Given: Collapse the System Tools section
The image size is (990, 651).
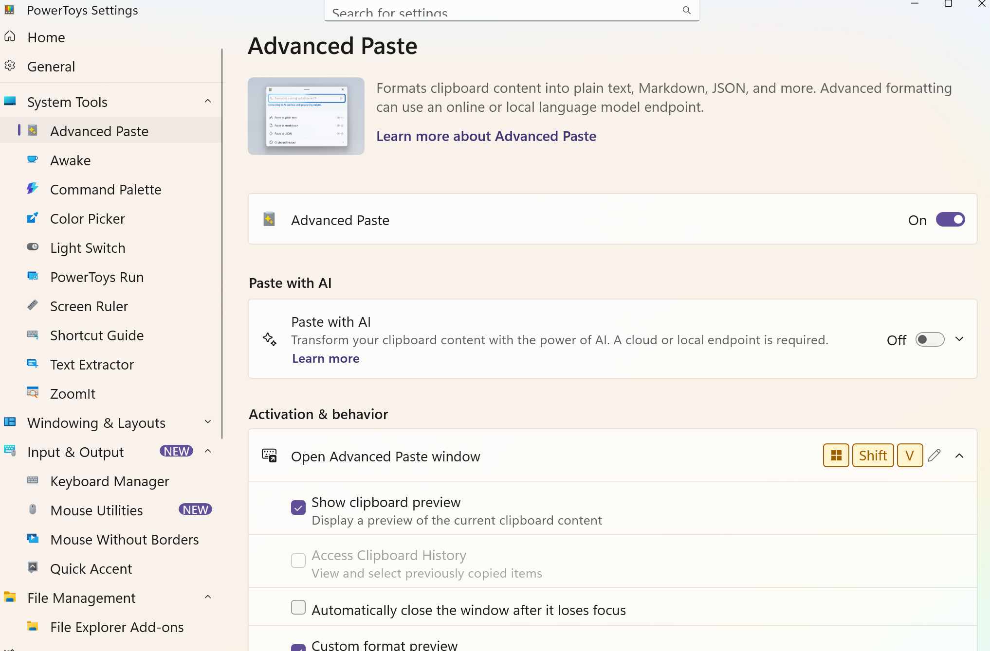Looking at the screenshot, I should pyautogui.click(x=208, y=101).
